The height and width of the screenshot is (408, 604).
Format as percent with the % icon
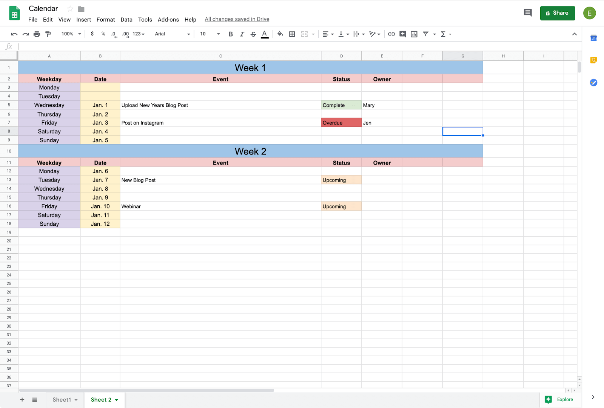(x=103, y=34)
